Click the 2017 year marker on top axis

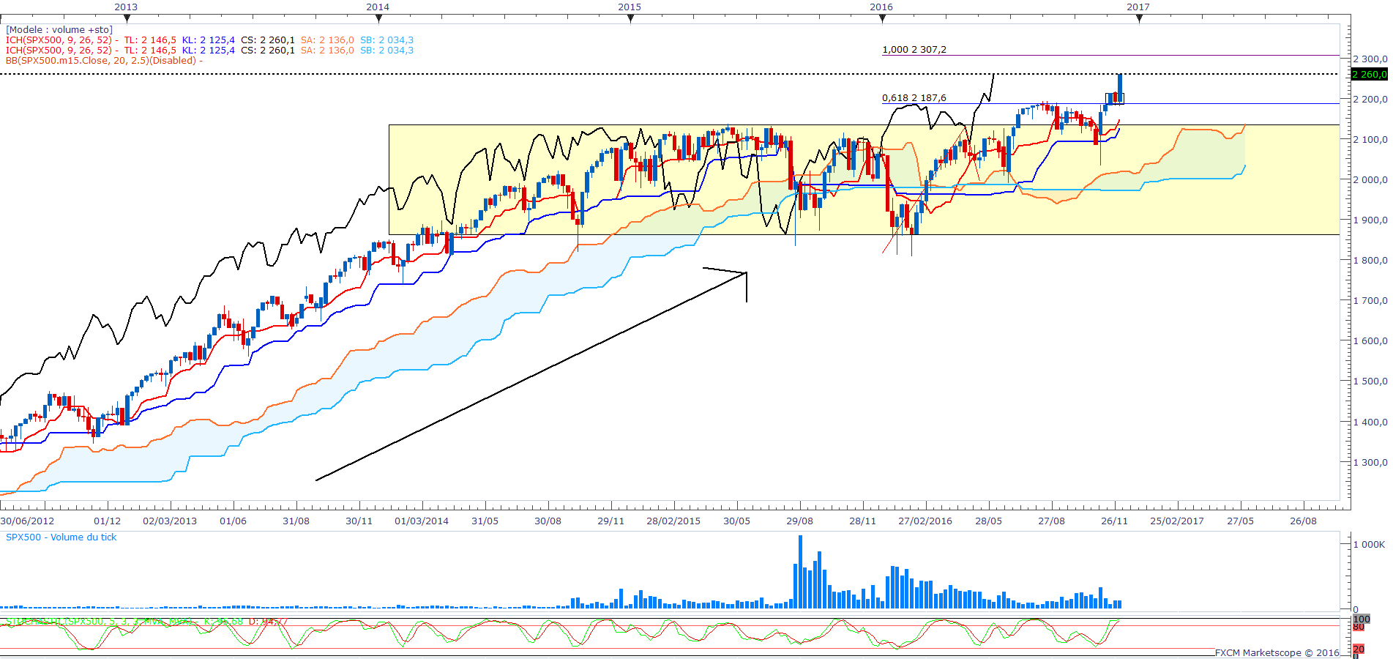click(1138, 7)
